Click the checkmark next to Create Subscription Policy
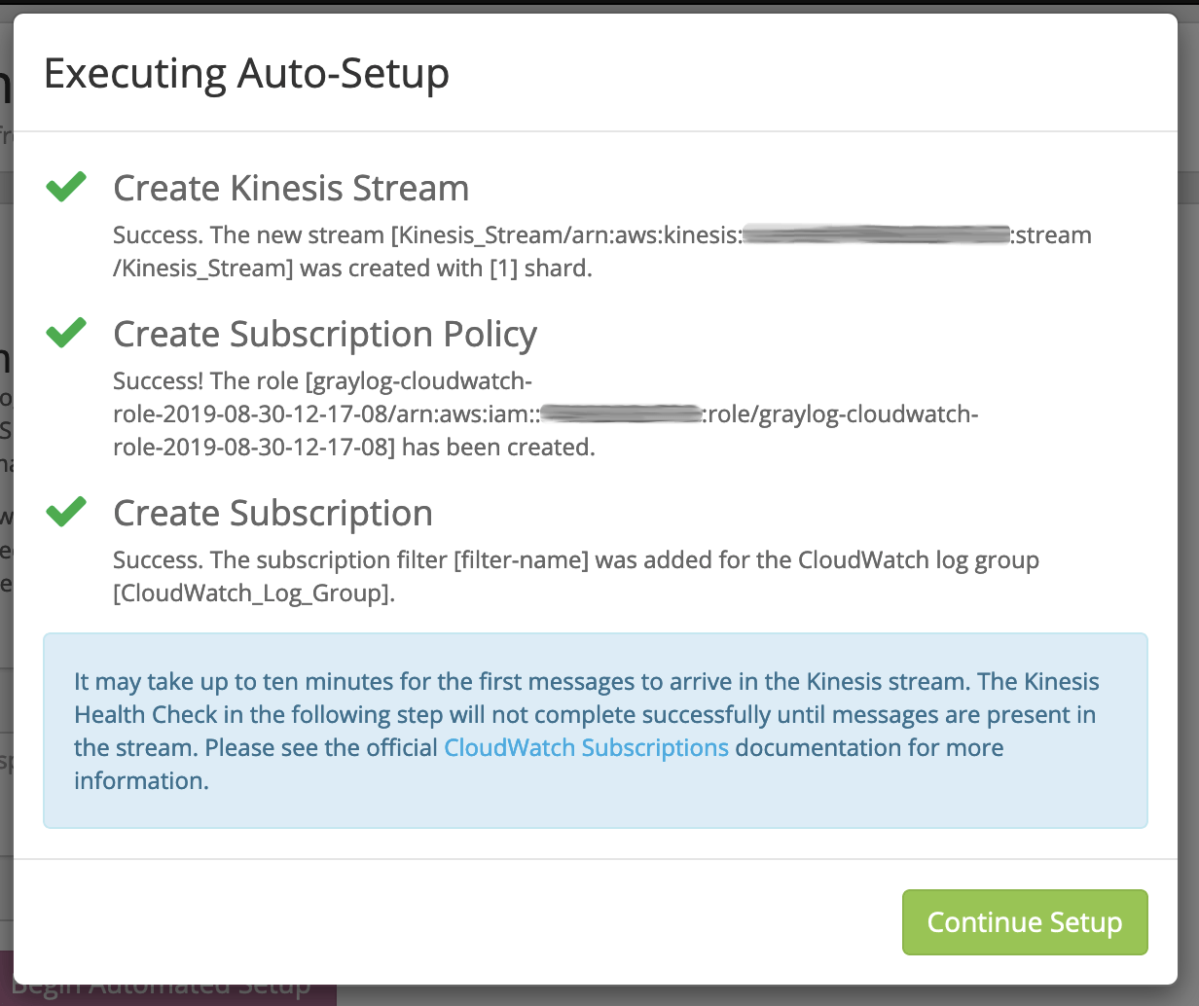This screenshot has width=1199, height=1006. (x=66, y=333)
